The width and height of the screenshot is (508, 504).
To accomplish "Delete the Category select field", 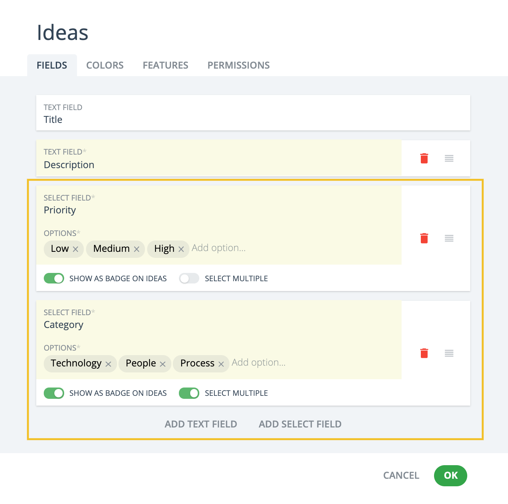I will [x=424, y=353].
